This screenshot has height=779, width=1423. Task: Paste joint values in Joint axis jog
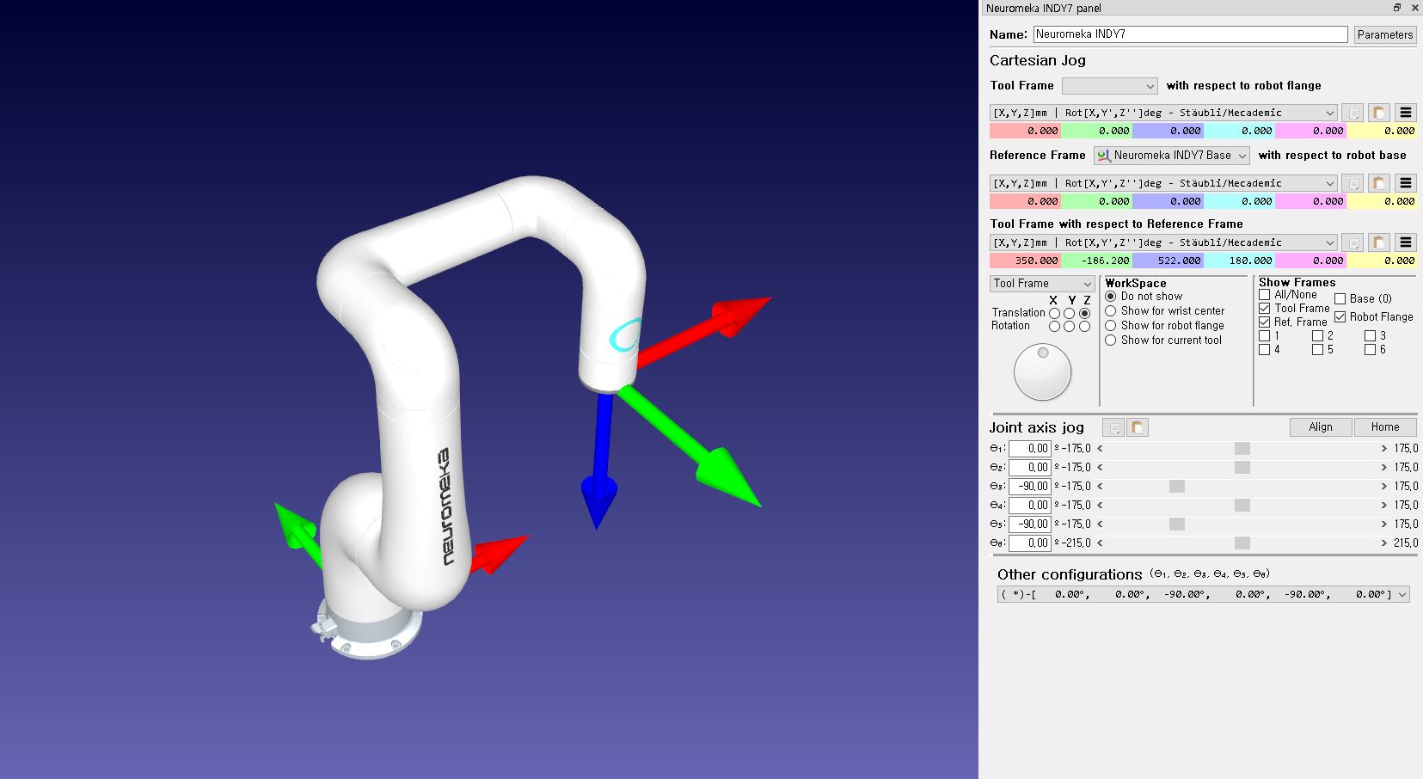1138,427
